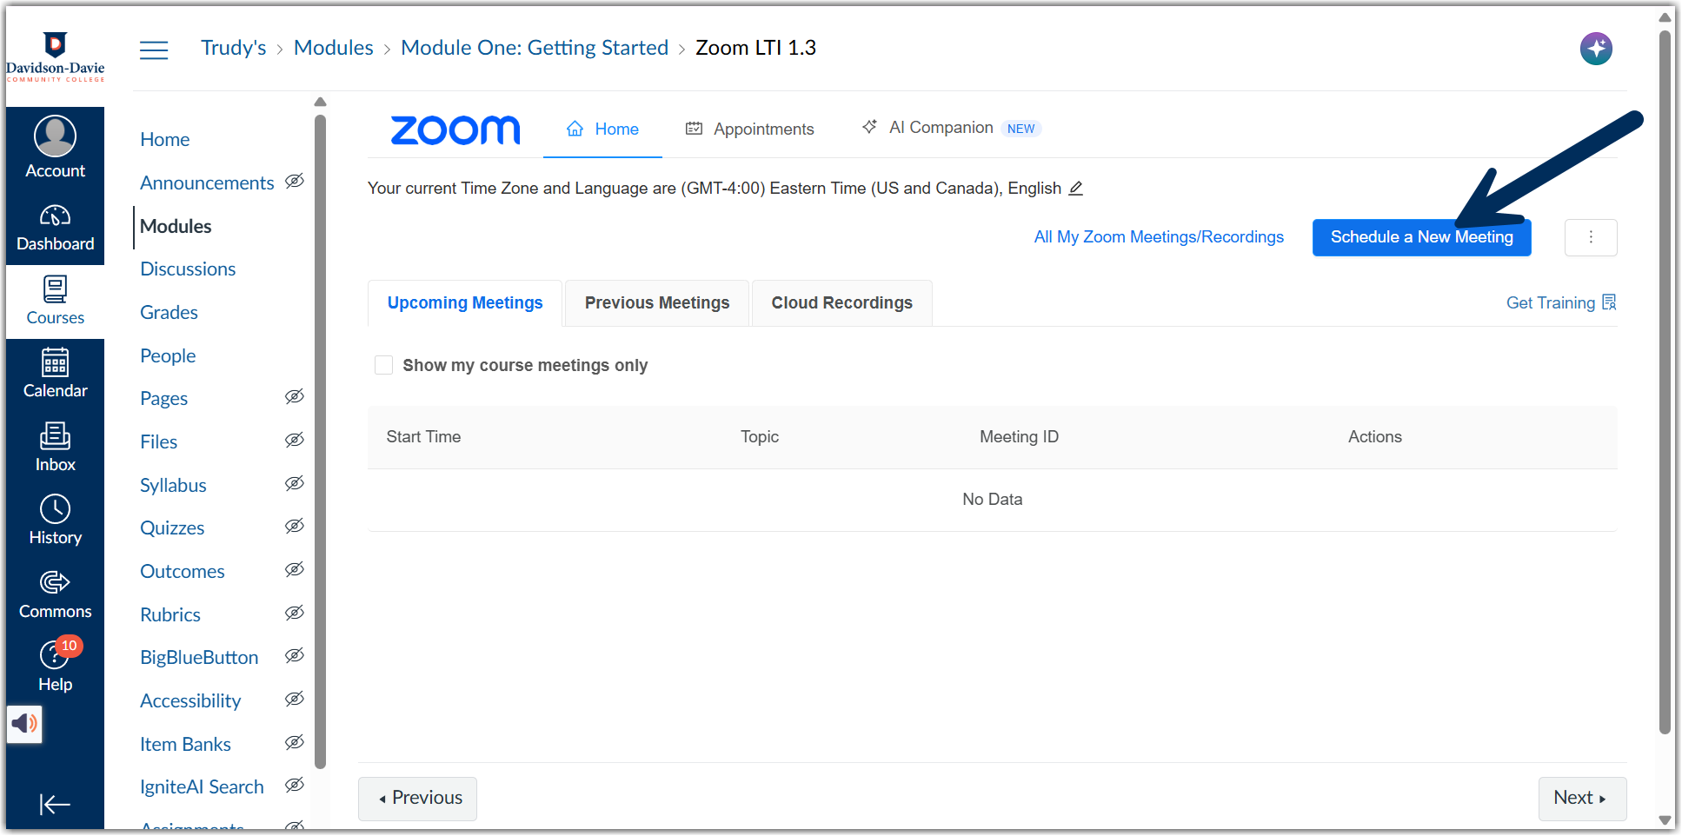
Task: Click the Start Time column header
Action: point(423,436)
